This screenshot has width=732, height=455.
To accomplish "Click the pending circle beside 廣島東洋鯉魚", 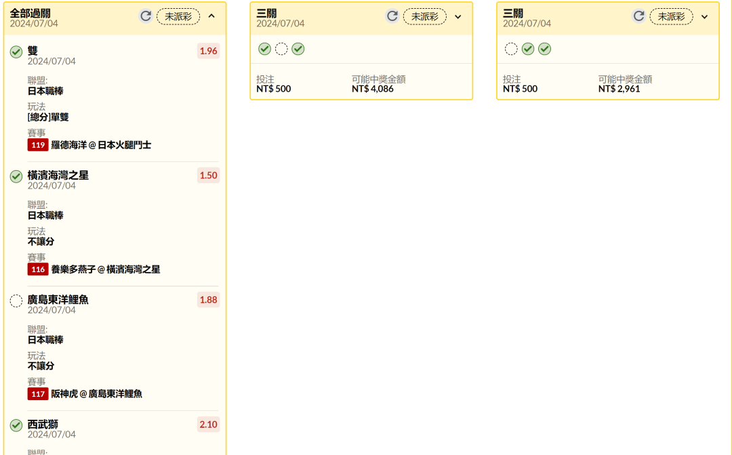I will 16,301.
